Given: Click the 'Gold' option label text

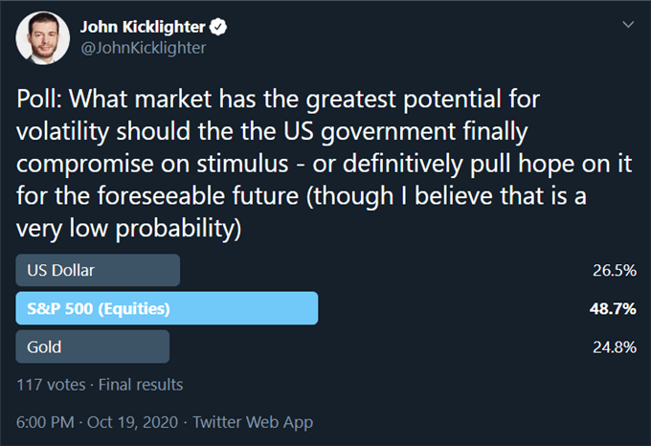Looking at the screenshot, I should tap(44, 347).
